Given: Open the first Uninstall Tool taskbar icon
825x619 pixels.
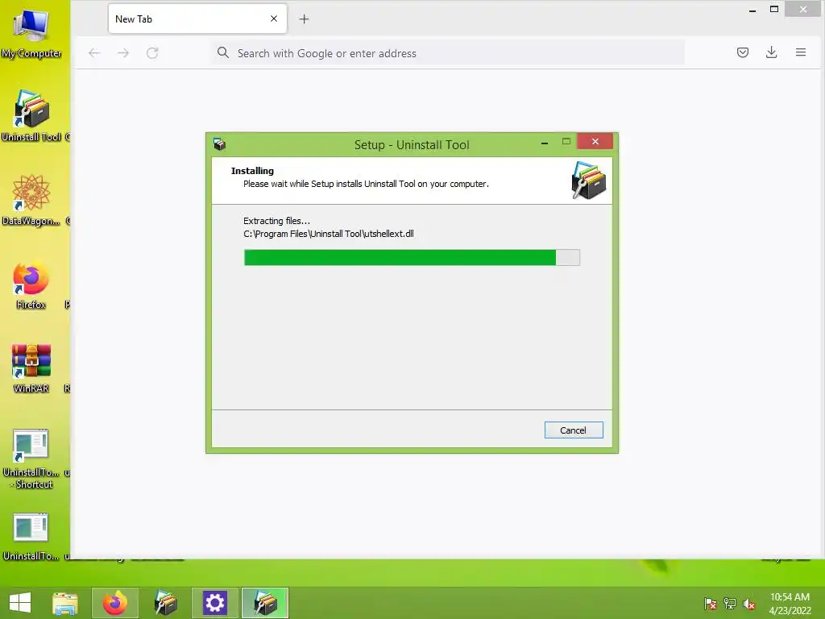Looking at the screenshot, I should click(x=165, y=603).
